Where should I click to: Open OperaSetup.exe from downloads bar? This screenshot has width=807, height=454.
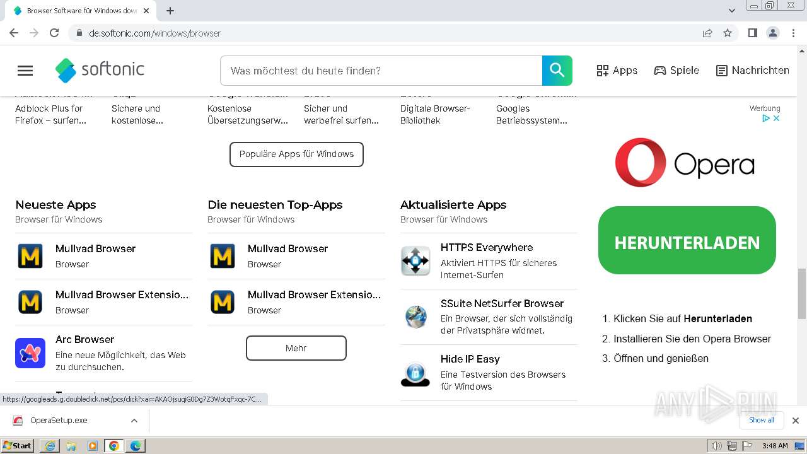click(x=59, y=421)
